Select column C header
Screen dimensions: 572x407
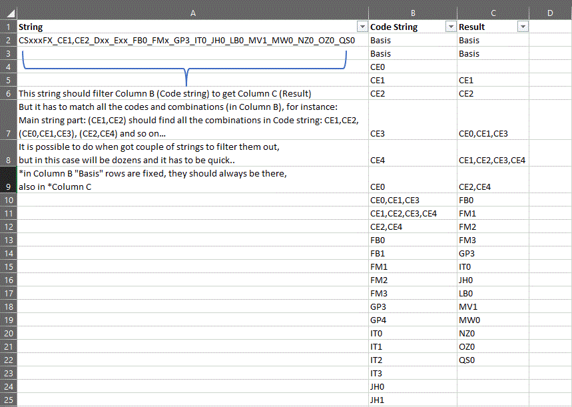493,13
